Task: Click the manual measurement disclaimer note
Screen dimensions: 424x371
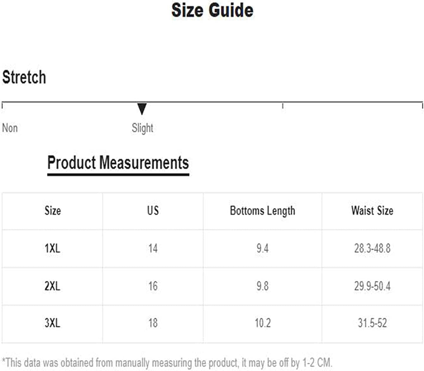Action: [x=167, y=362]
